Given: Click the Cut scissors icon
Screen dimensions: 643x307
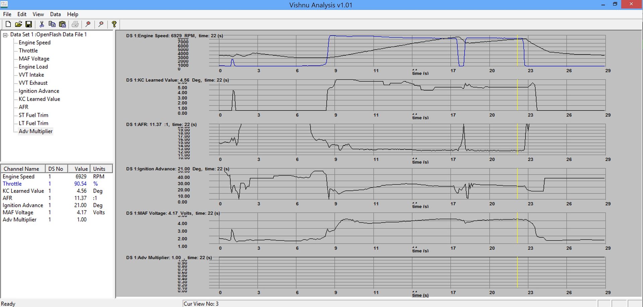Looking at the screenshot, I should tap(42, 24).
